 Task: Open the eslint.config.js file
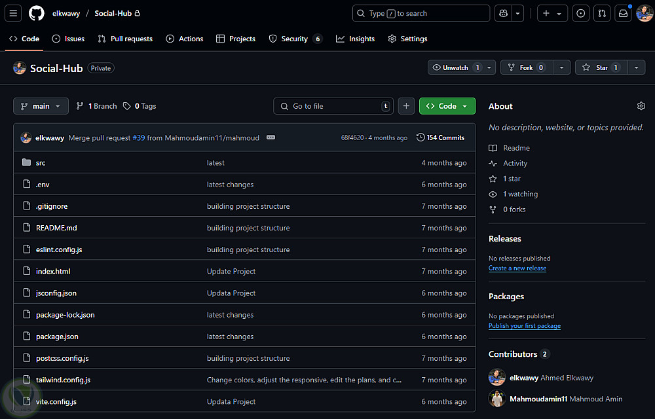tap(59, 249)
